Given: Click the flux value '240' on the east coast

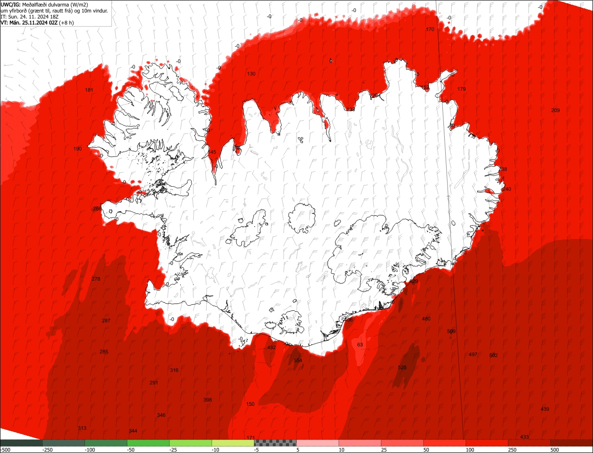Looking at the screenshot, I should pyautogui.click(x=507, y=189).
